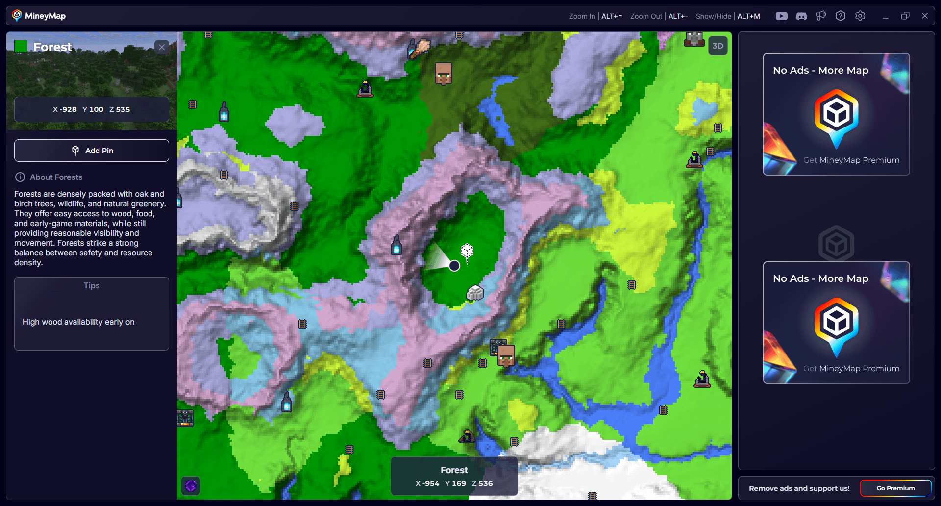Click the Go Premium button
The image size is (941, 506).
pos(895,488)
